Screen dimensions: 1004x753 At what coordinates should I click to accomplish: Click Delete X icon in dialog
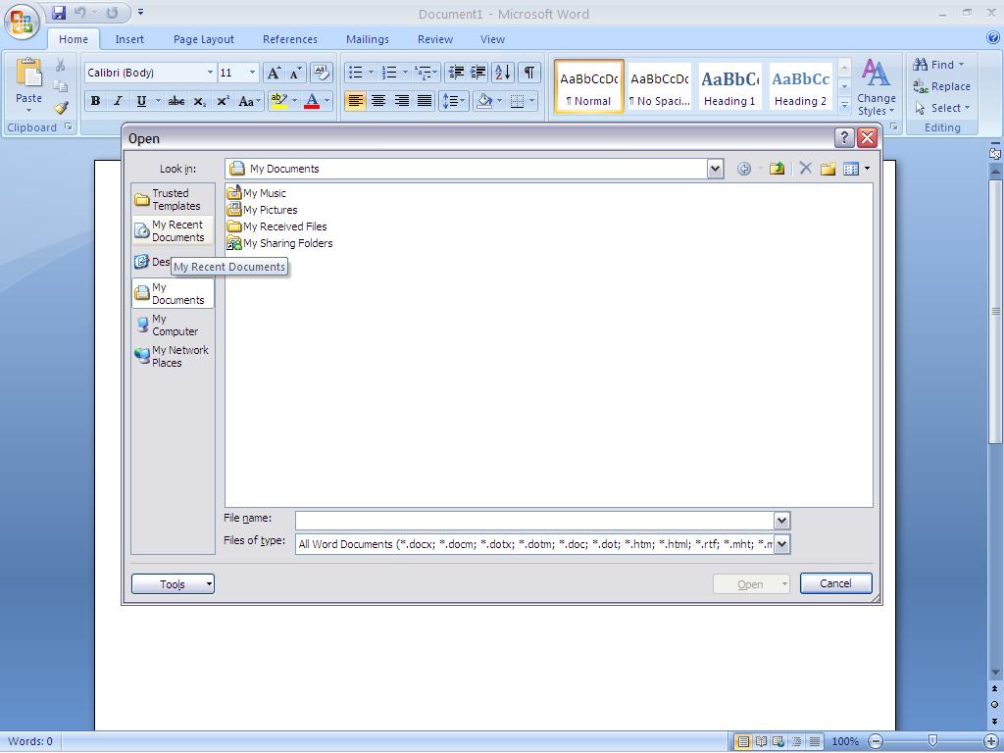(806, 169)
